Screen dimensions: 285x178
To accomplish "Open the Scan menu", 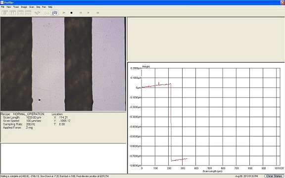I will [x=32, y=7].
